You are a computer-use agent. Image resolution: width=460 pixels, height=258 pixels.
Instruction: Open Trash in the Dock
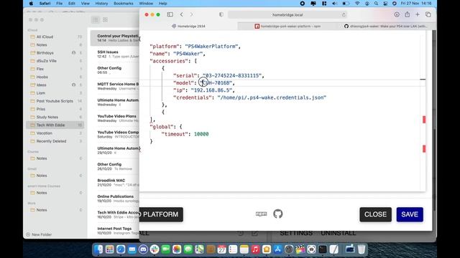[362, 249]
